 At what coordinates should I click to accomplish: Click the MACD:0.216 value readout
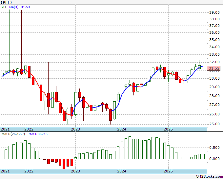[38, 134]
